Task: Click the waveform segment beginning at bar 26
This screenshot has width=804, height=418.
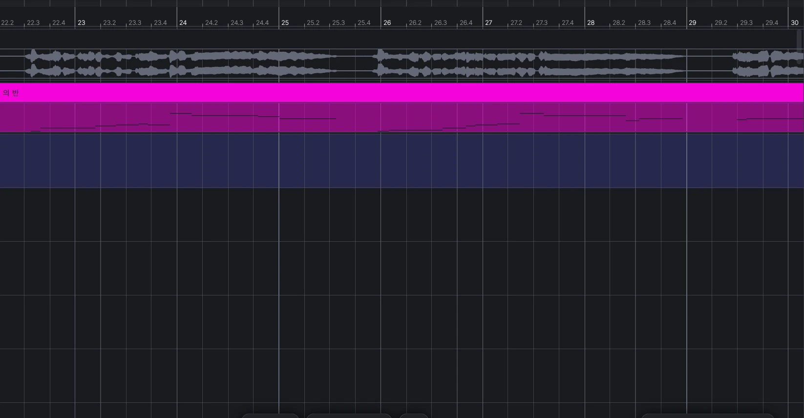Action: [530, 64]
